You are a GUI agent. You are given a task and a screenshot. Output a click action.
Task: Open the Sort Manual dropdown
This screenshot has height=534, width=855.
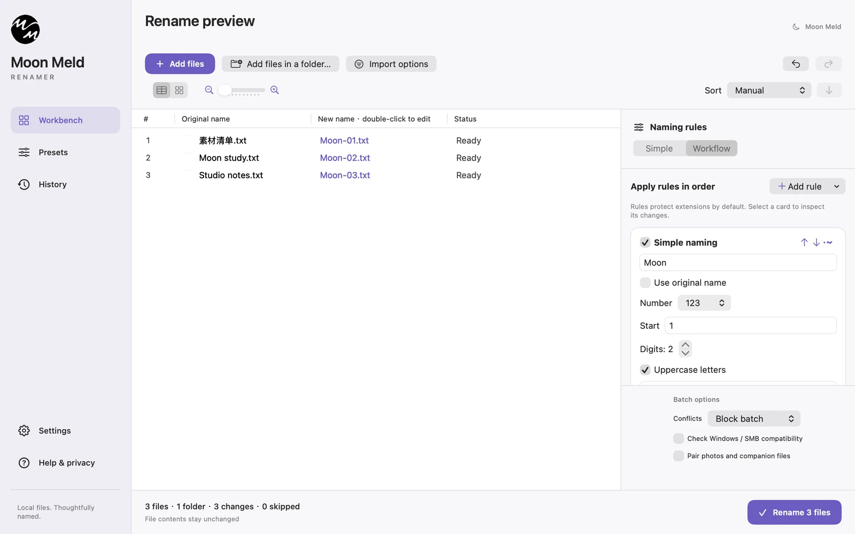(769, 90)
